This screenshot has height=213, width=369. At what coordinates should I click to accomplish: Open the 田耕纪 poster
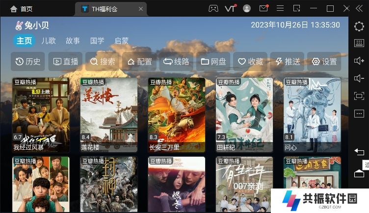point(244,115)
